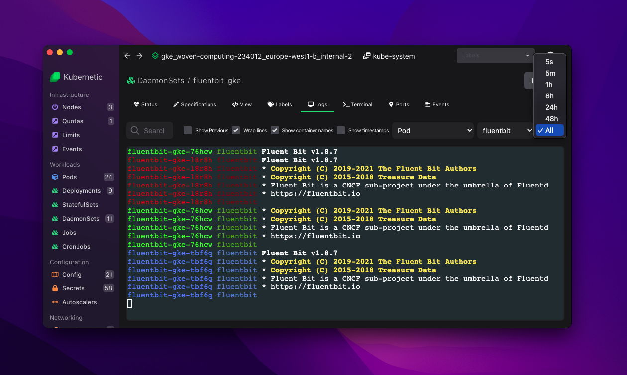Open the Labels filter dropdown
Image resolution: width=627 pixels, height=375 pixels.
coord(496,56)
